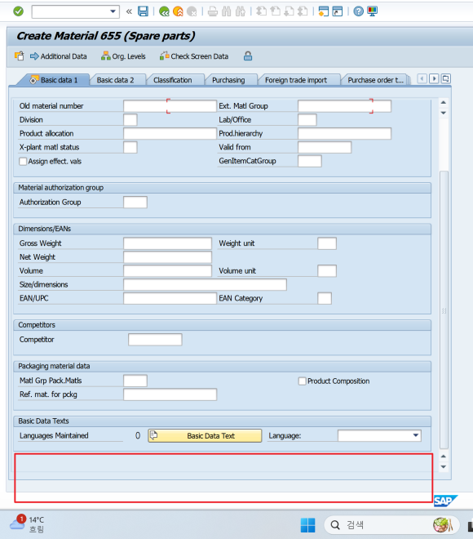Open the tab list icon beside the tab arrows
The width and height of the screenshot is (473, 539).
pos(445,79)
